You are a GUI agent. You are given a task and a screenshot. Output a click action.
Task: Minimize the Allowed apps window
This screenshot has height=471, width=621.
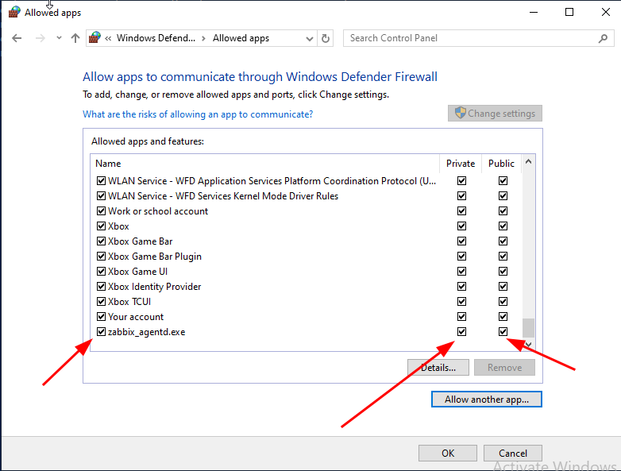click(x=534, y=12)
